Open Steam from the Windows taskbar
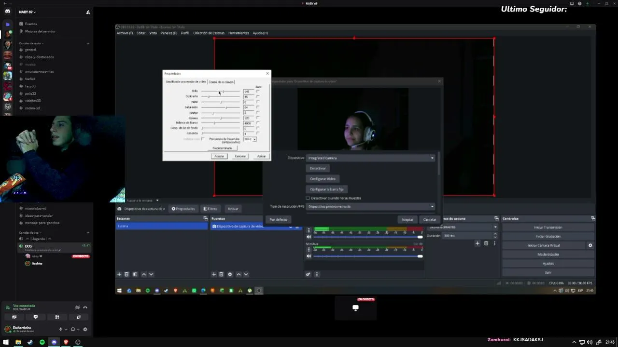Screen dimensions: 618x347 [30, 342]
